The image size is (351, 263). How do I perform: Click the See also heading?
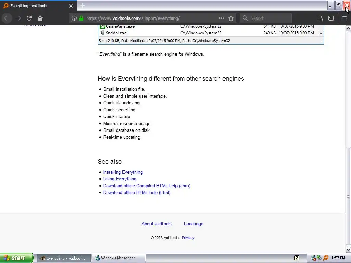coord(110,162)
